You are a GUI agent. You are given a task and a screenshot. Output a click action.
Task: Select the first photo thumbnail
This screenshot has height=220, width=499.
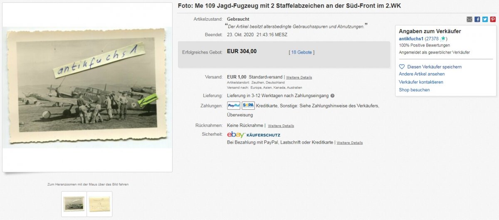coord(74,204)
